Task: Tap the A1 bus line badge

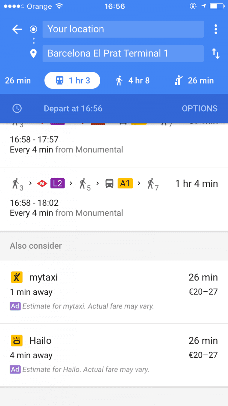Action: click(125, 184)
